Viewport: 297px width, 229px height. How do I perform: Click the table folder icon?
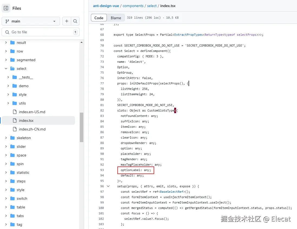(12, 207)
